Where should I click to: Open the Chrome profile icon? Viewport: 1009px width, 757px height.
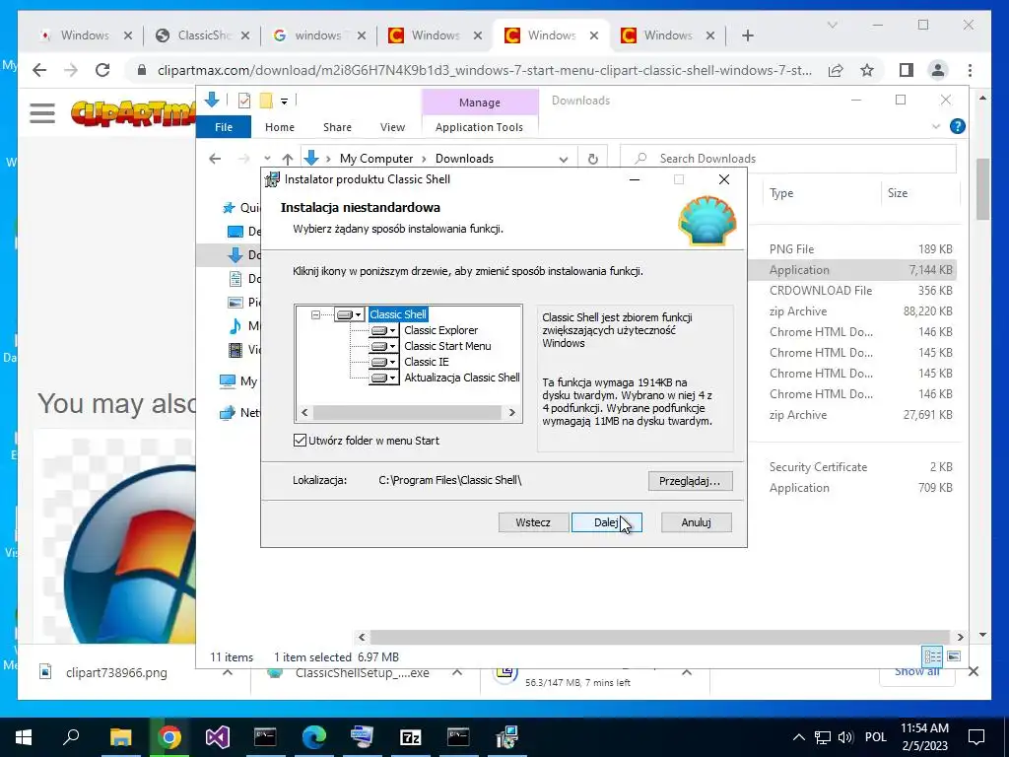coord(938,70)
